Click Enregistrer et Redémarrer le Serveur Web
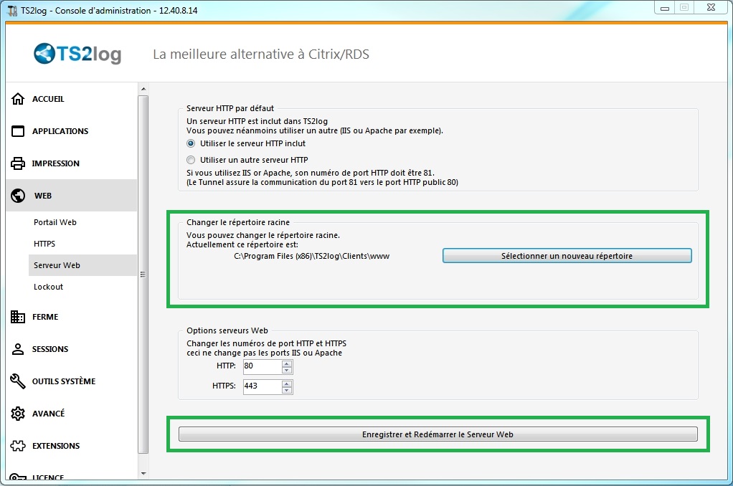This screenshot has width=733, height=486. 438,434
